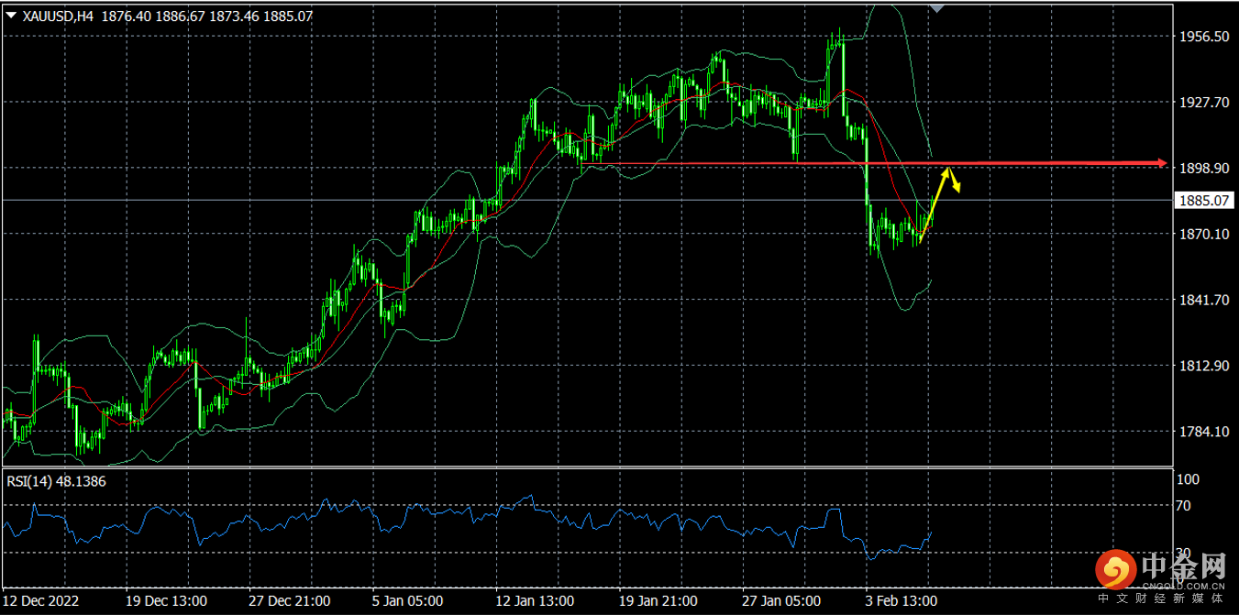The image size is (1239, 615).
Task: Click the RSI 30 level label
Action: click(x=1183, y=553)
